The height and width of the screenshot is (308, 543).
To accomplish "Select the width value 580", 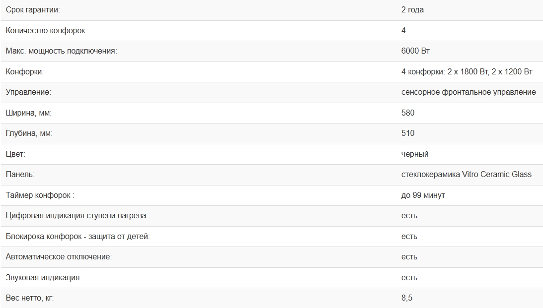I will pos(408,113).
